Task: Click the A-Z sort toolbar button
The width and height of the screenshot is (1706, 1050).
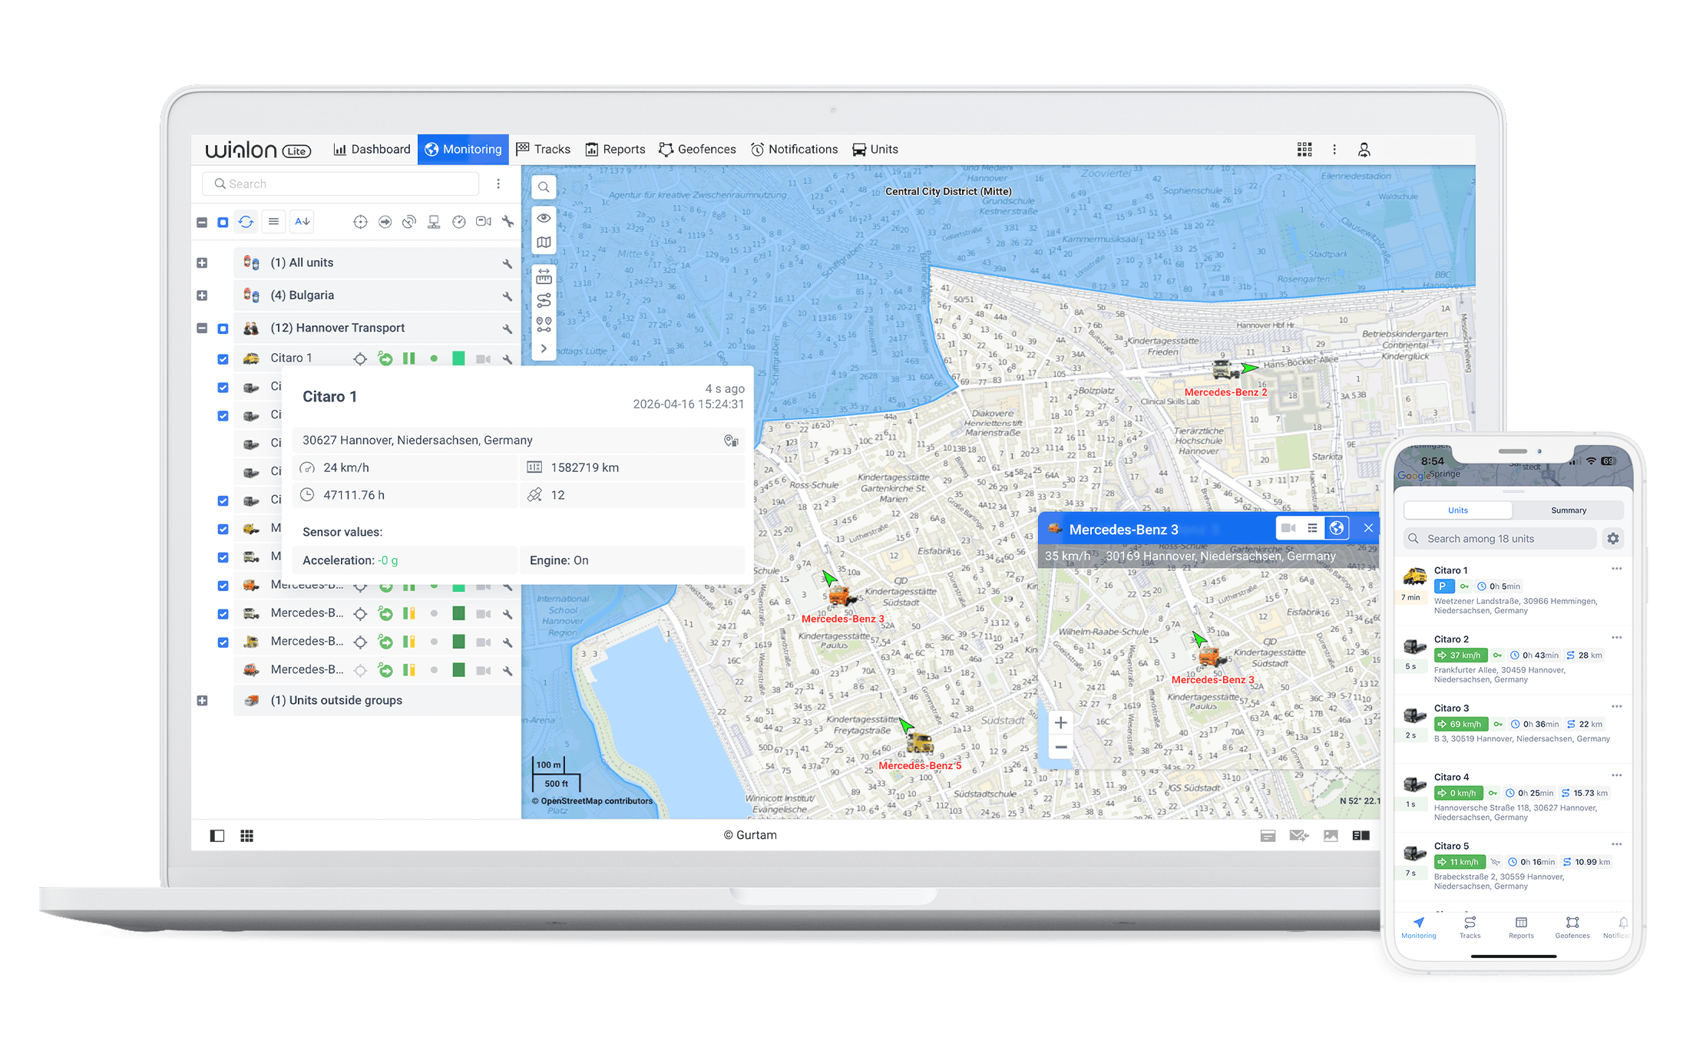Action: tap(303, 222)
